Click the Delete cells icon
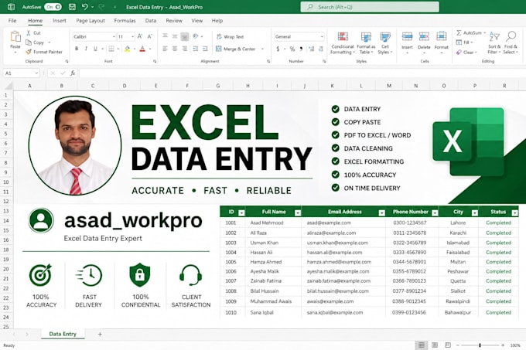This screenshot has width=526, height=350. 424,36
